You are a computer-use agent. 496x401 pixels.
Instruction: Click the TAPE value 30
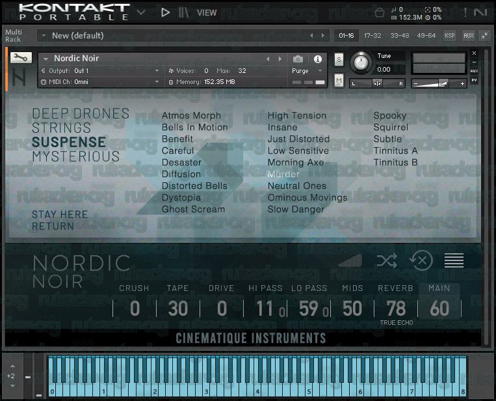tap(178, 308)
